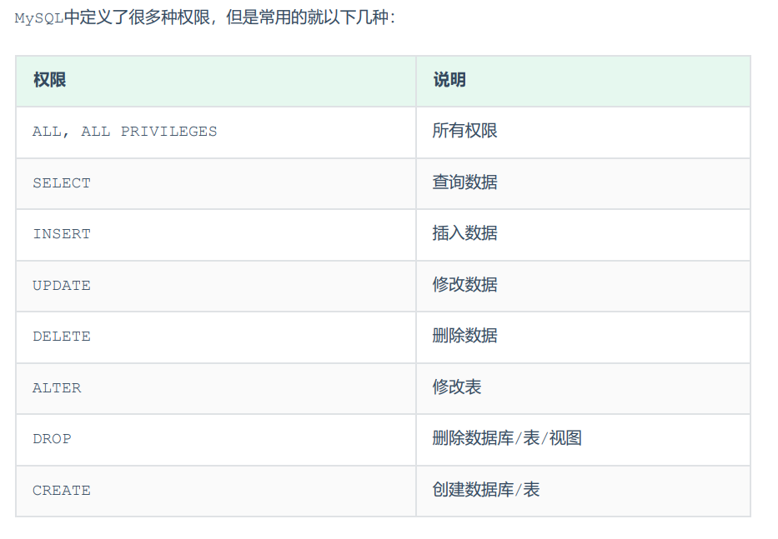Image resolution: width=778 pixels, height=539 pixels.
Task: Click the 删除数据 description
Action: pos(465,336)
